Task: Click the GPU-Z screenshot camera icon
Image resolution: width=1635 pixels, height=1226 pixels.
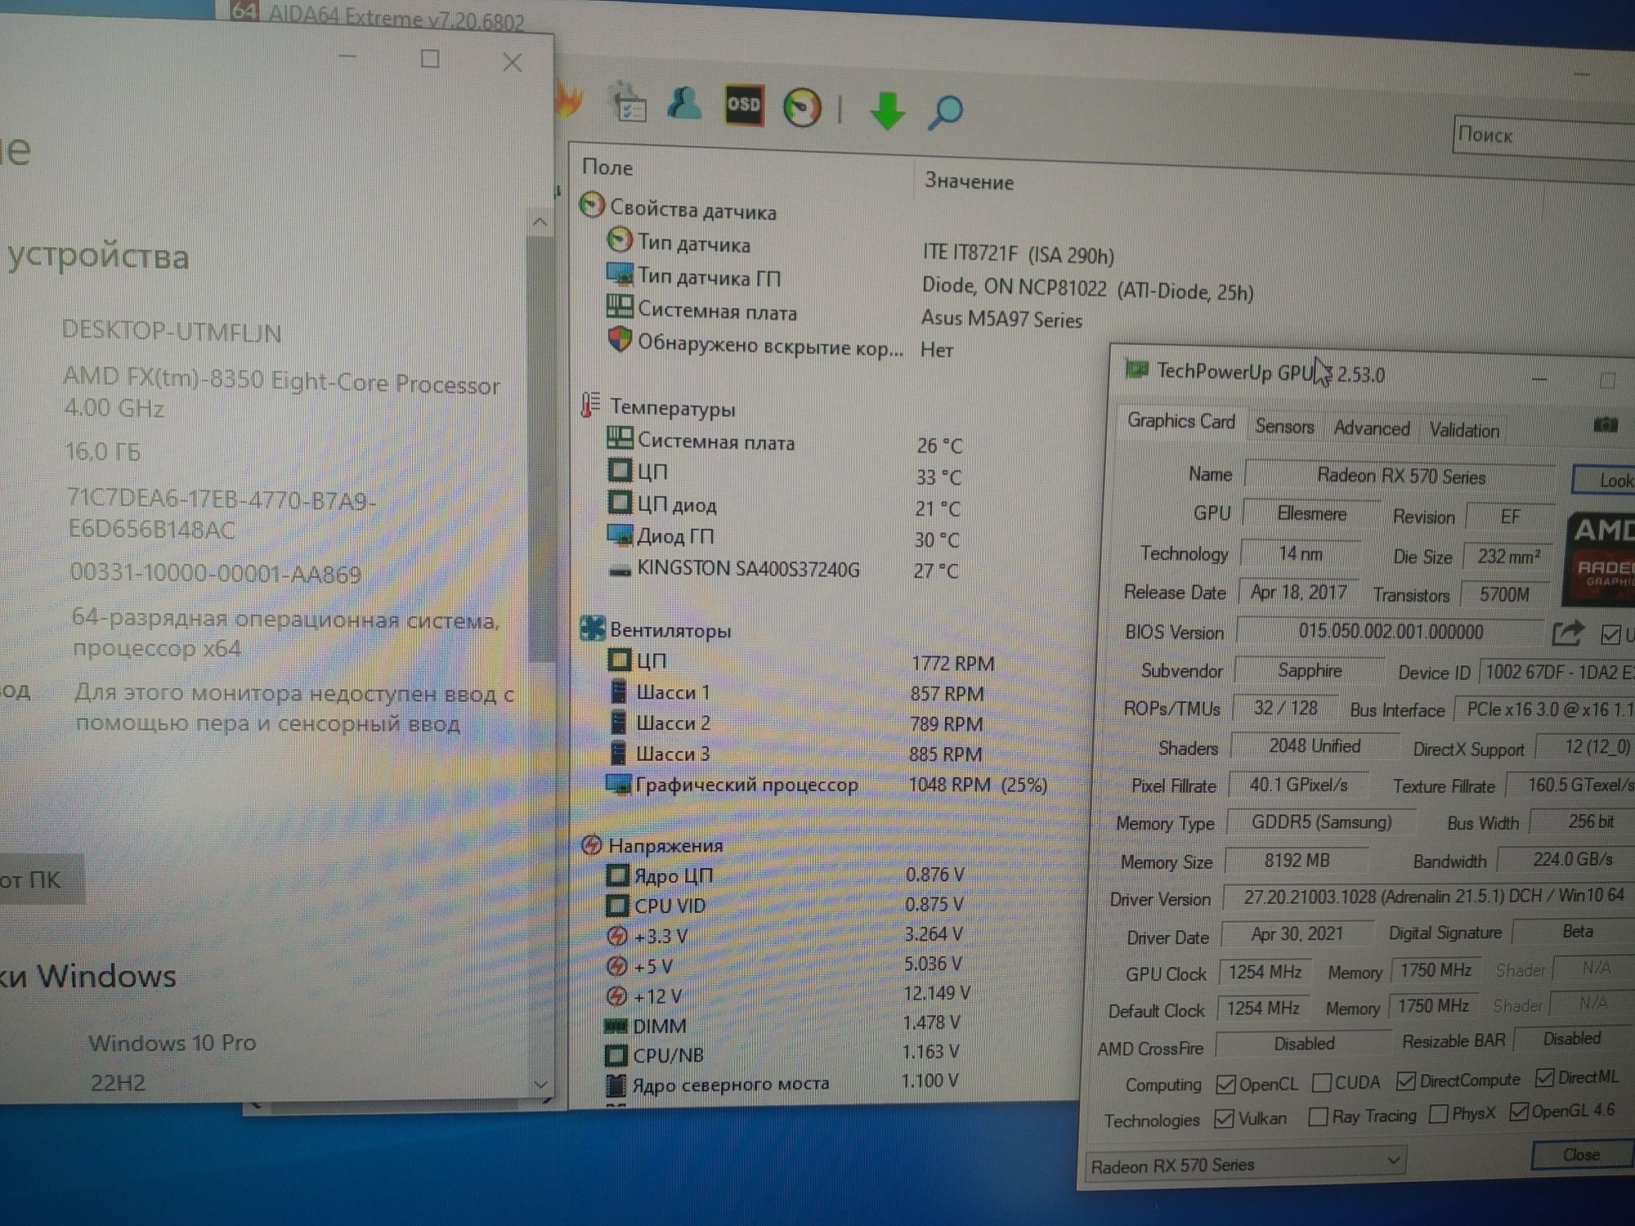Action: click(x=1606, y=424)
